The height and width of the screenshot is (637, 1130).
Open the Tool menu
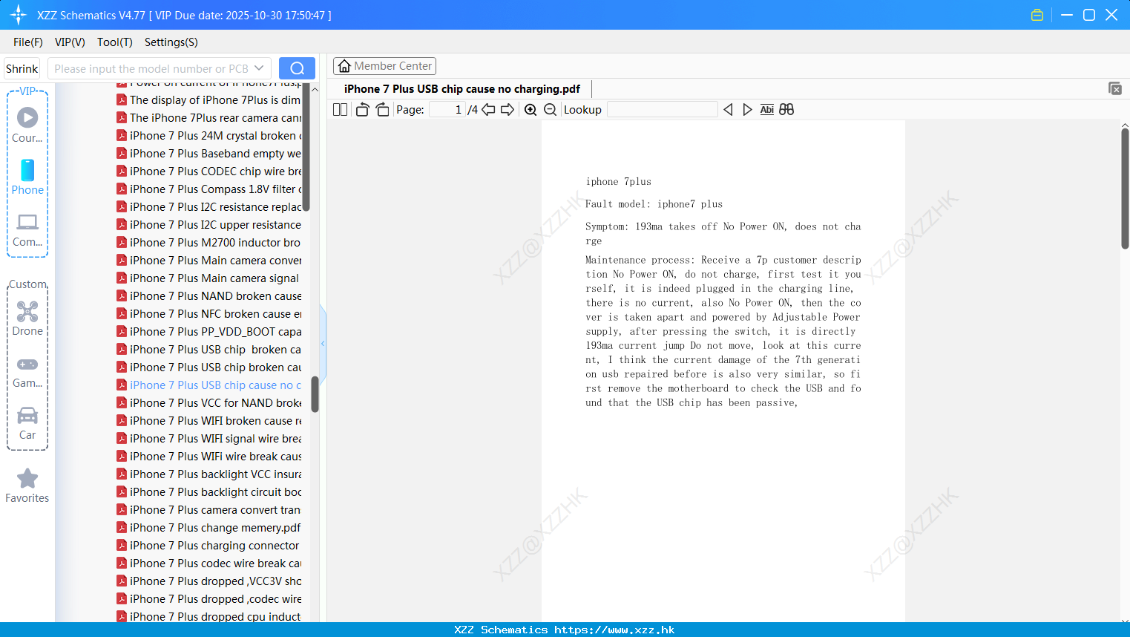[x=115, y=42]
